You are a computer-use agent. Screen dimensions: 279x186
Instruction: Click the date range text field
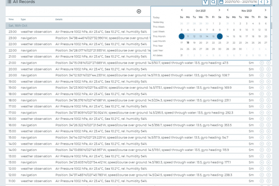coord(241,2)
